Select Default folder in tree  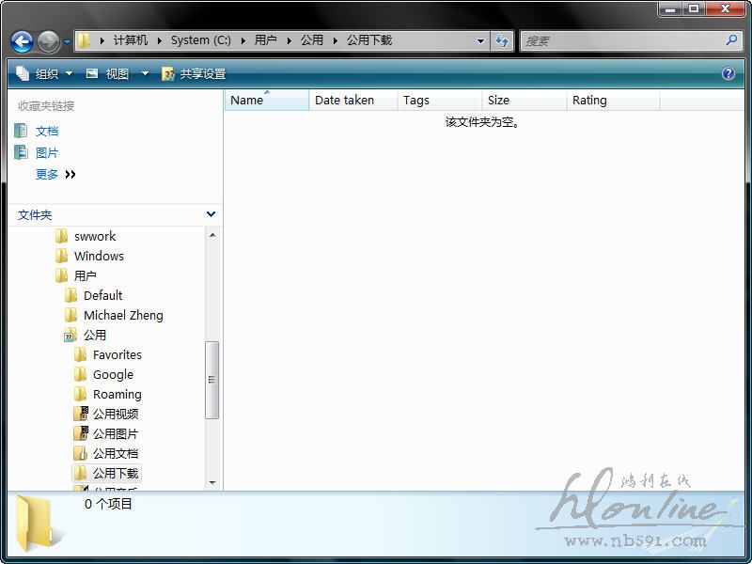pyautogui.click(x=102, y=295)
